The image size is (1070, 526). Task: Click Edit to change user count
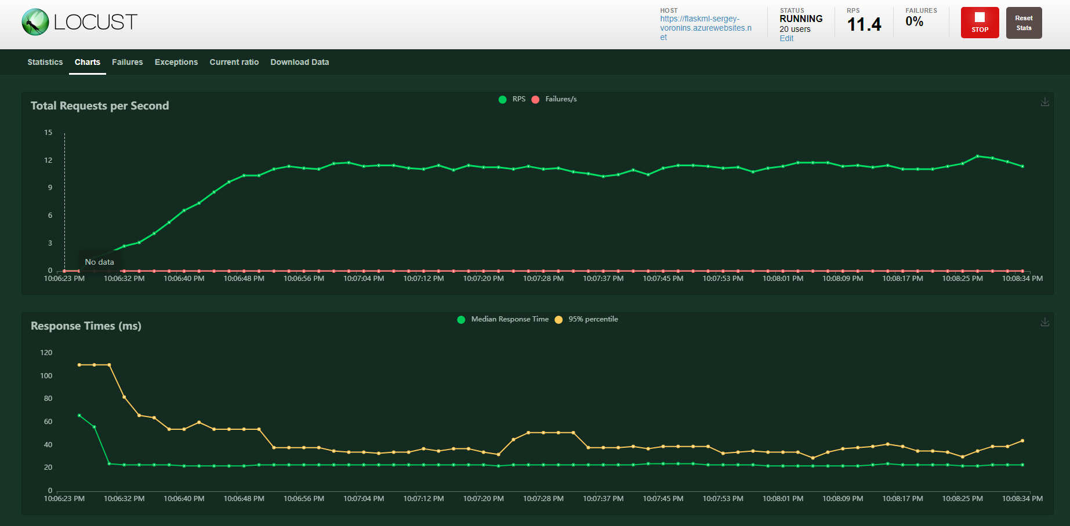(786, 38)
